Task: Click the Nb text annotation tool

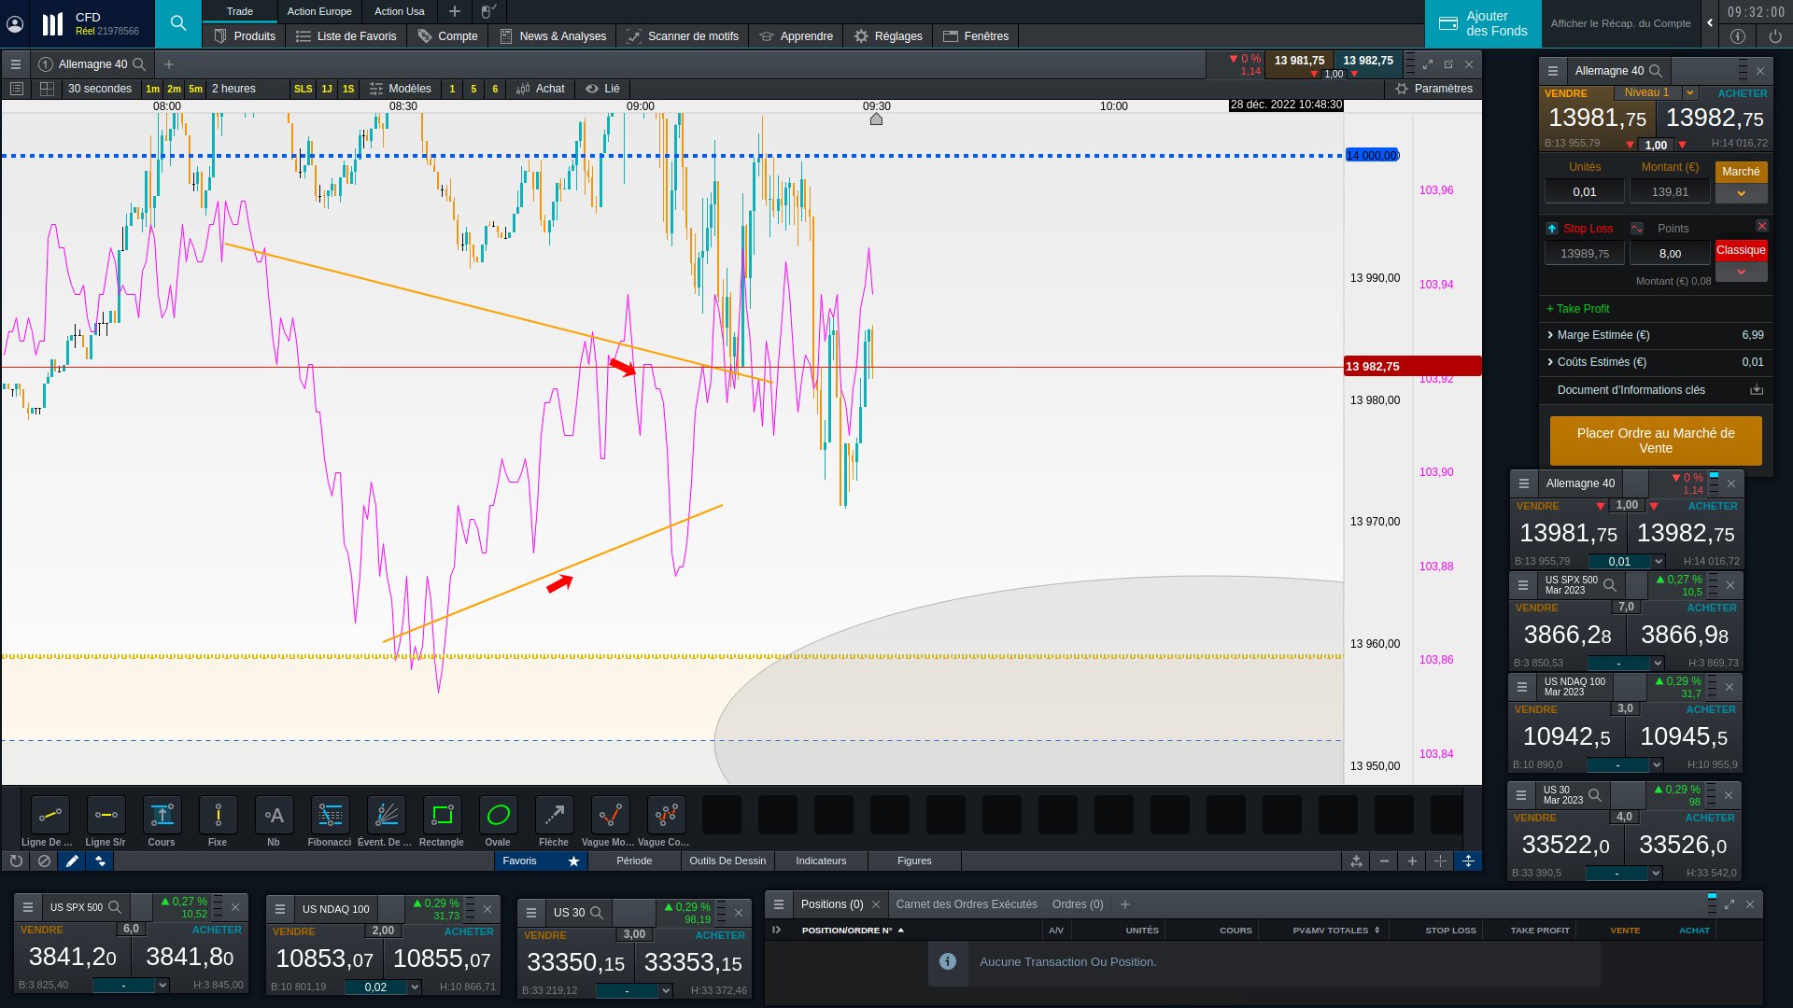Action: click(274, 816)
